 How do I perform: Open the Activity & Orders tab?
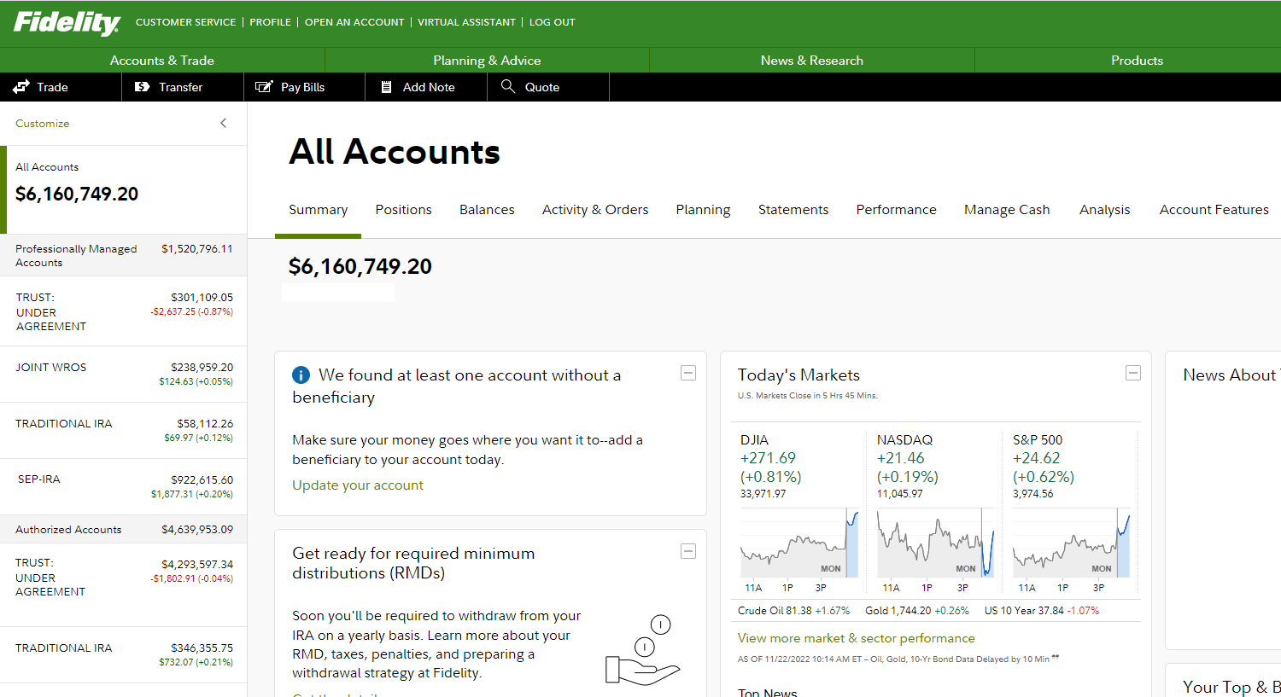click(595, 210)
